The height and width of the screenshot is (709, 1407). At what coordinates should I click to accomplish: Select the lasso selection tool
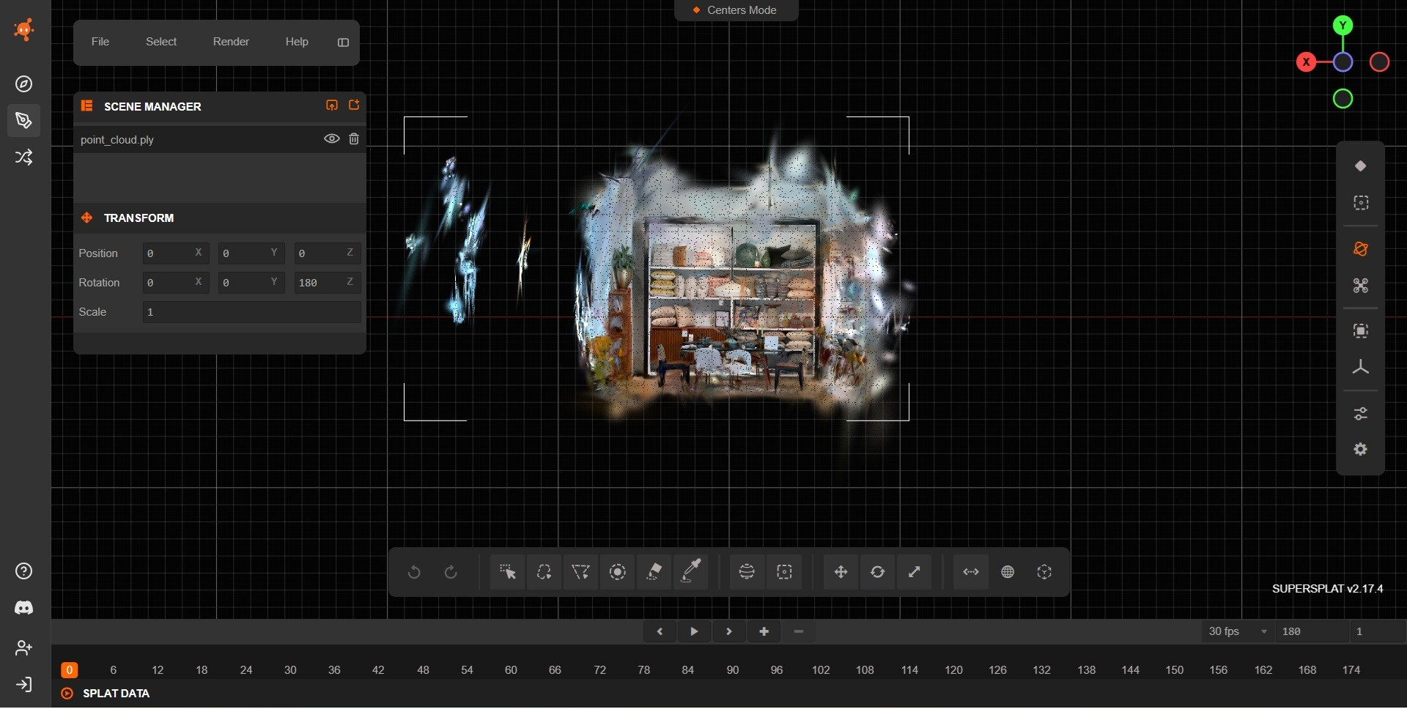(544, 573)
